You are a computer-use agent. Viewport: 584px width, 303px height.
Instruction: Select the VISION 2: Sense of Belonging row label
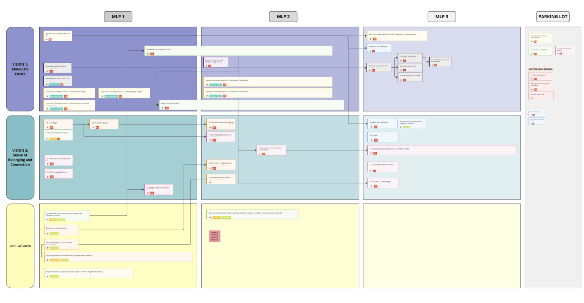pyautogui.click(x=20, y=158)
